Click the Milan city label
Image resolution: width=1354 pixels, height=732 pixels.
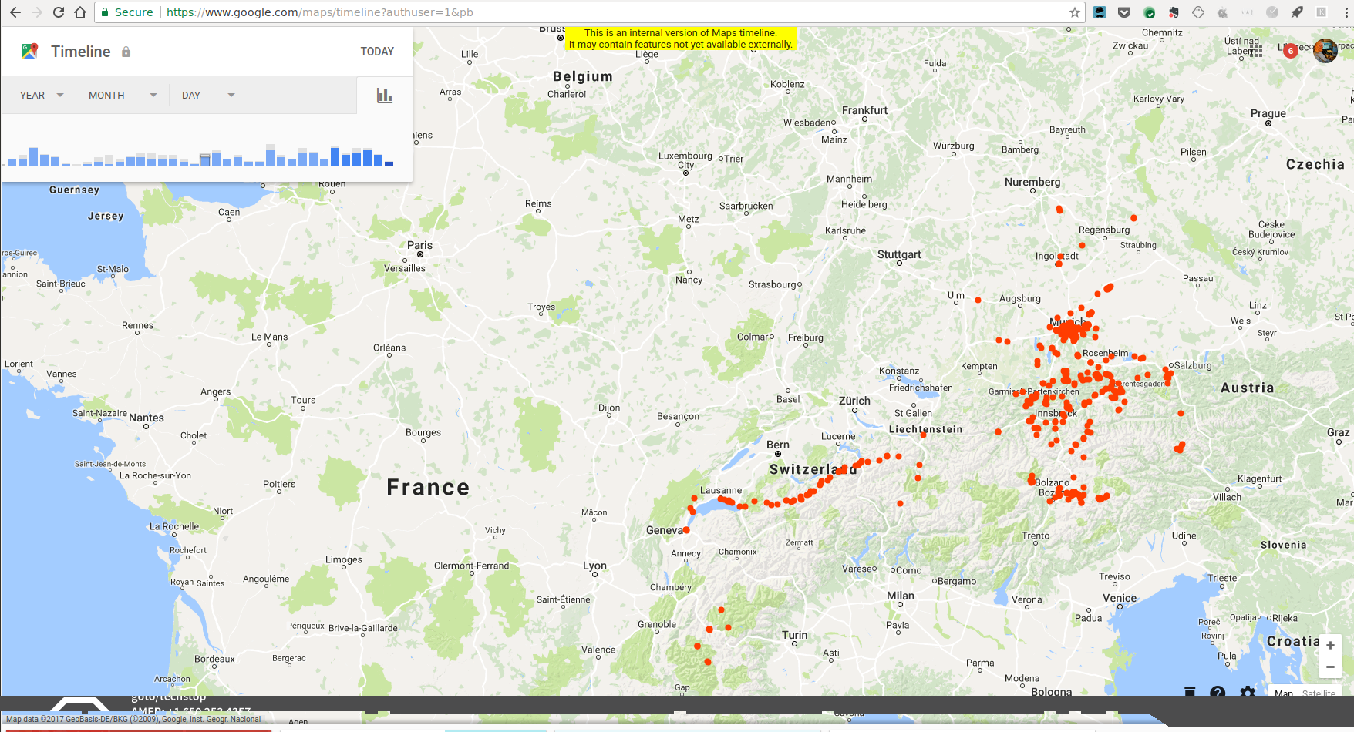[901, 596]
